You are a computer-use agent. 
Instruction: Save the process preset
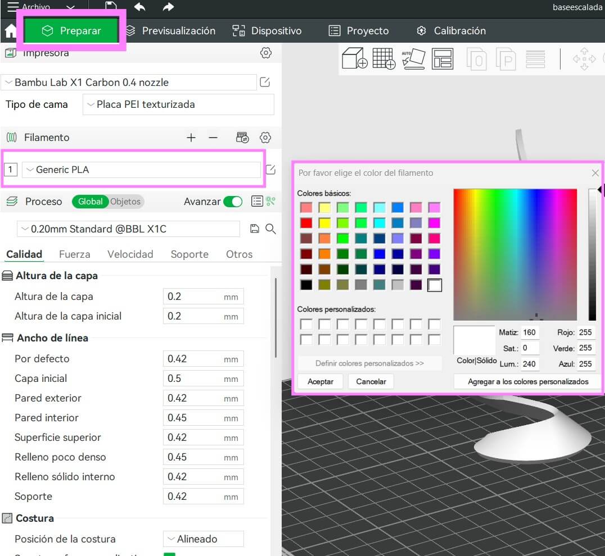[254, 229]
